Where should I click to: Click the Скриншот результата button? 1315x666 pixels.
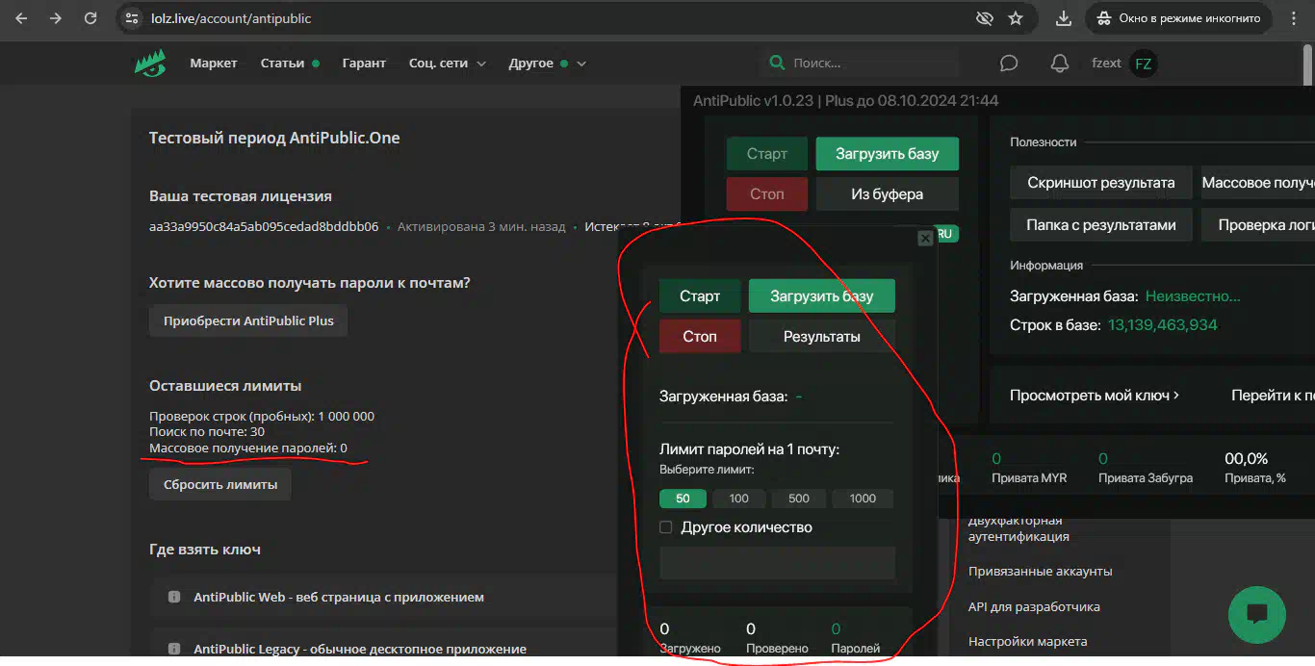1100,182
